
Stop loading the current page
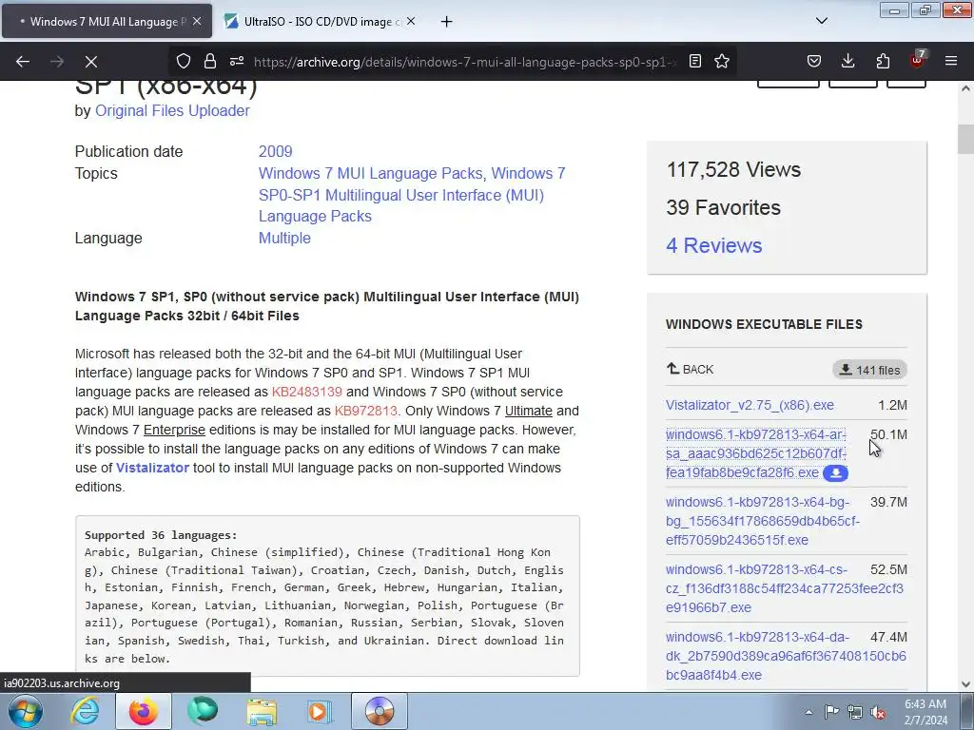[90, 62]
